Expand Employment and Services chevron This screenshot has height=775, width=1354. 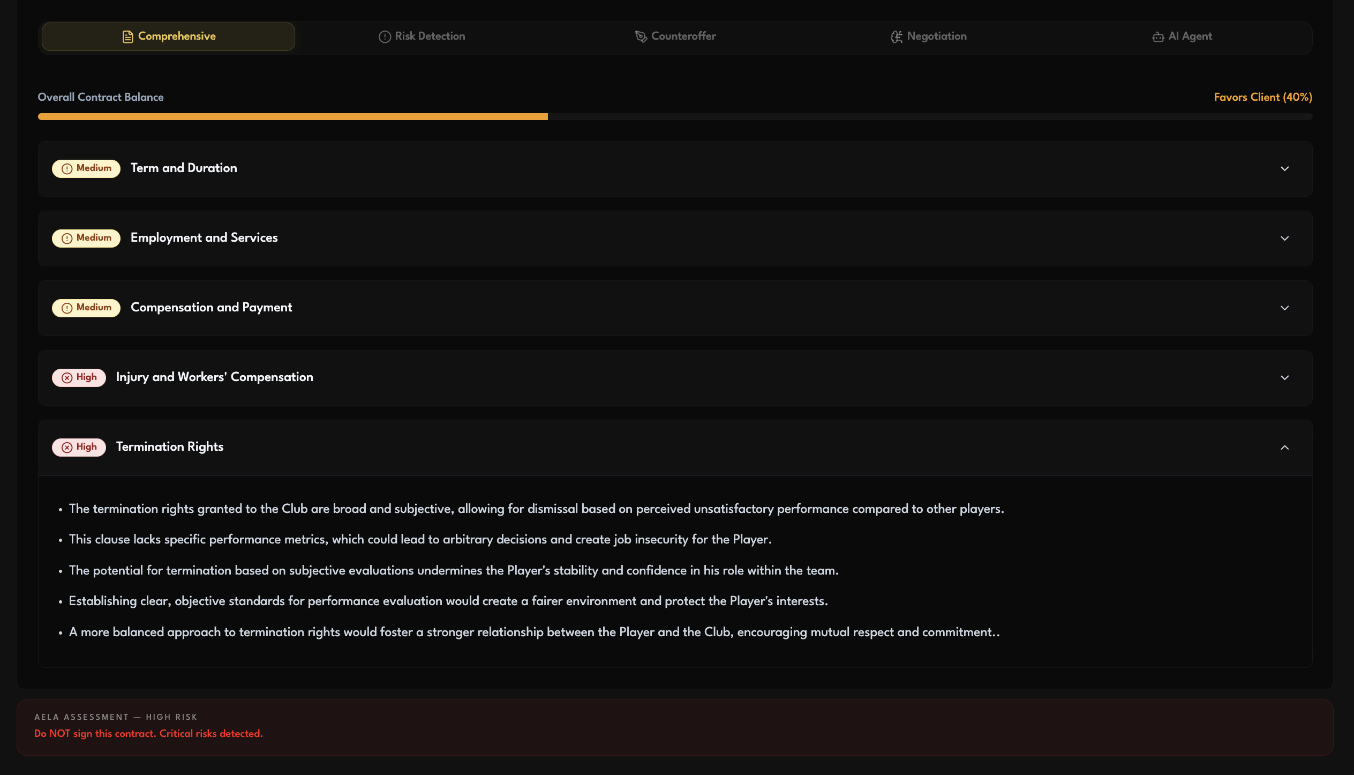click(x=1284, y=239)
